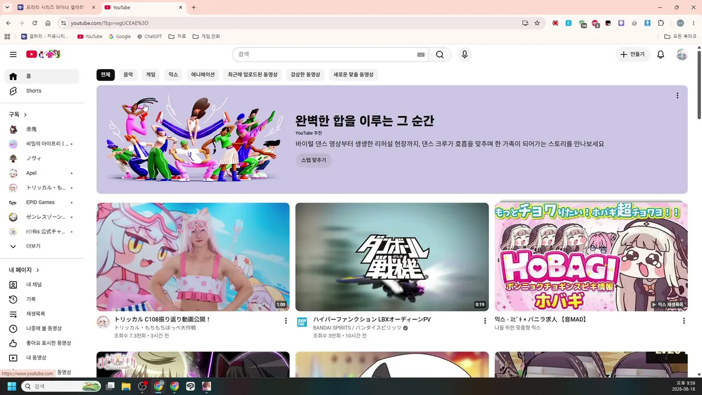
Task: Open Chrome home page button
Action: pyautogui.click(x=48, y=23)
